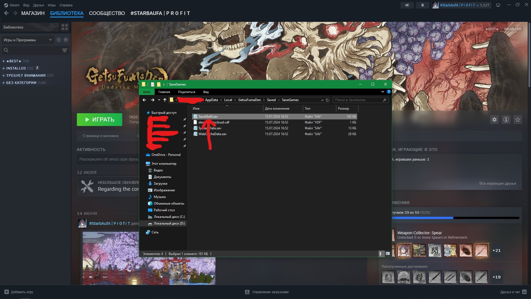Add game to favorites star icon

tap(517, 120)
